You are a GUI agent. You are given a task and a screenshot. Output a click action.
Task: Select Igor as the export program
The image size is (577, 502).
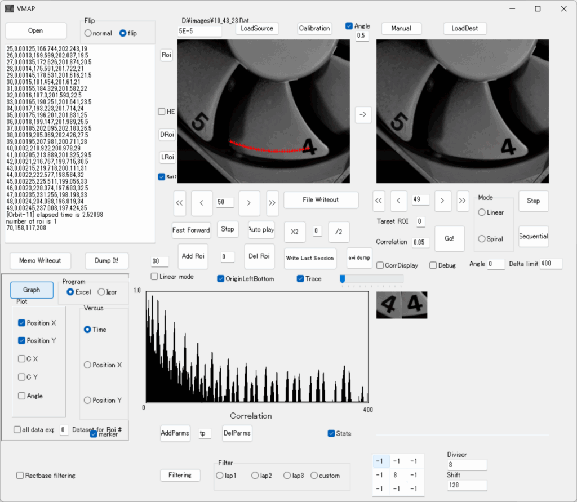click(x=101, y=292)
